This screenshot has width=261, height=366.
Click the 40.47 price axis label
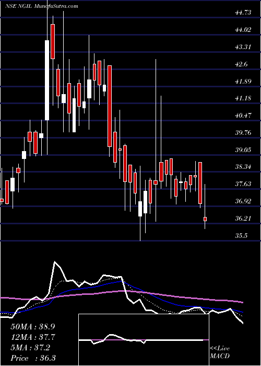(243, 116)
